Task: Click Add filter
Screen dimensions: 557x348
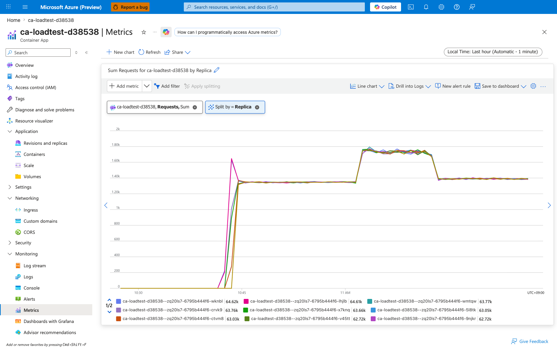Action: (x=167, y=86)
